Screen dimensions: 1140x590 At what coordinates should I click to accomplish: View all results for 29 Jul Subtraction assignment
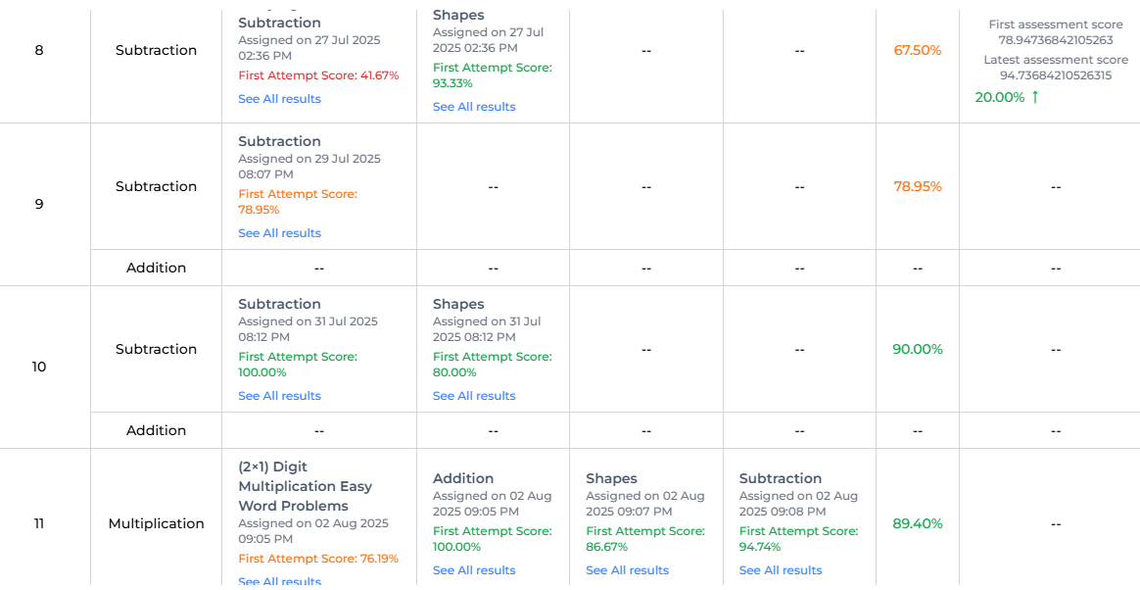pyautogui.click(x=279, y=233)
